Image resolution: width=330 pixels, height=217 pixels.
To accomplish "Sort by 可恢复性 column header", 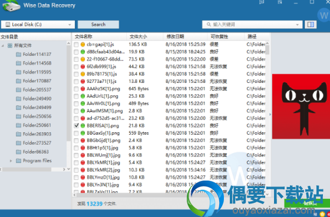I will coord(219,36).
